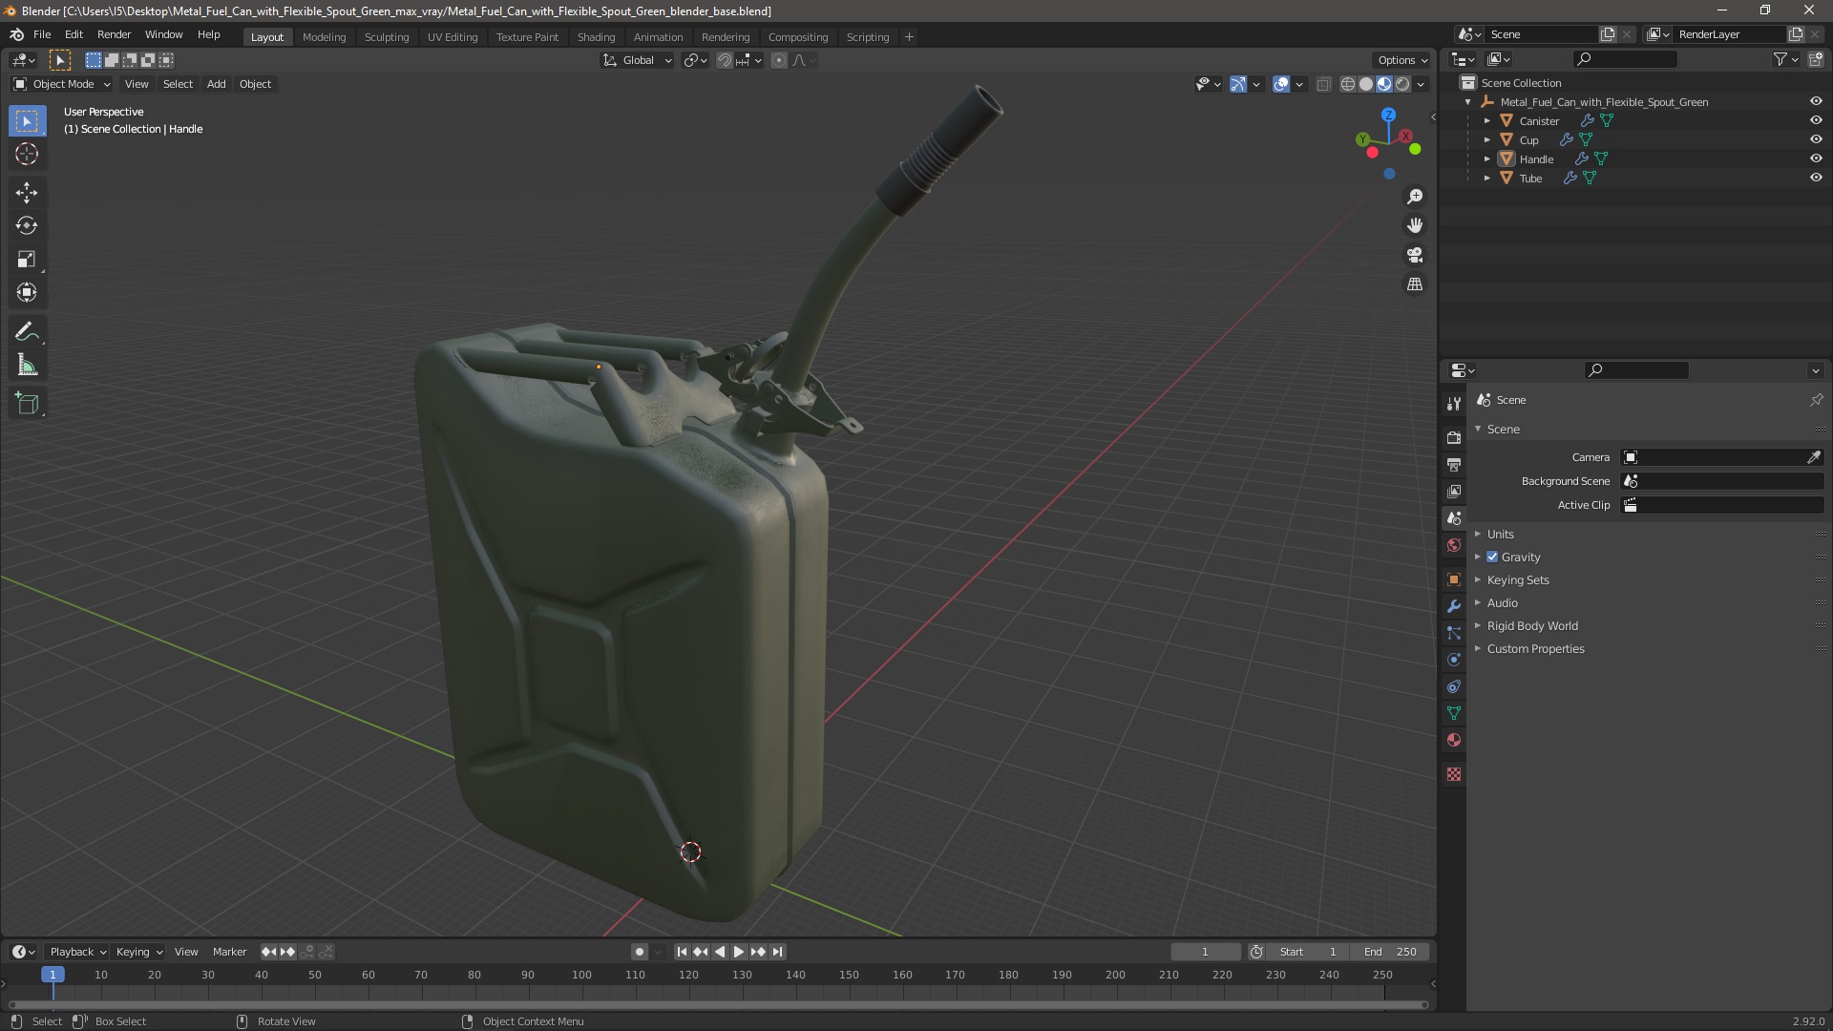
Task: Expand the Rigid Body World panel
Action: pos(1531,625)
